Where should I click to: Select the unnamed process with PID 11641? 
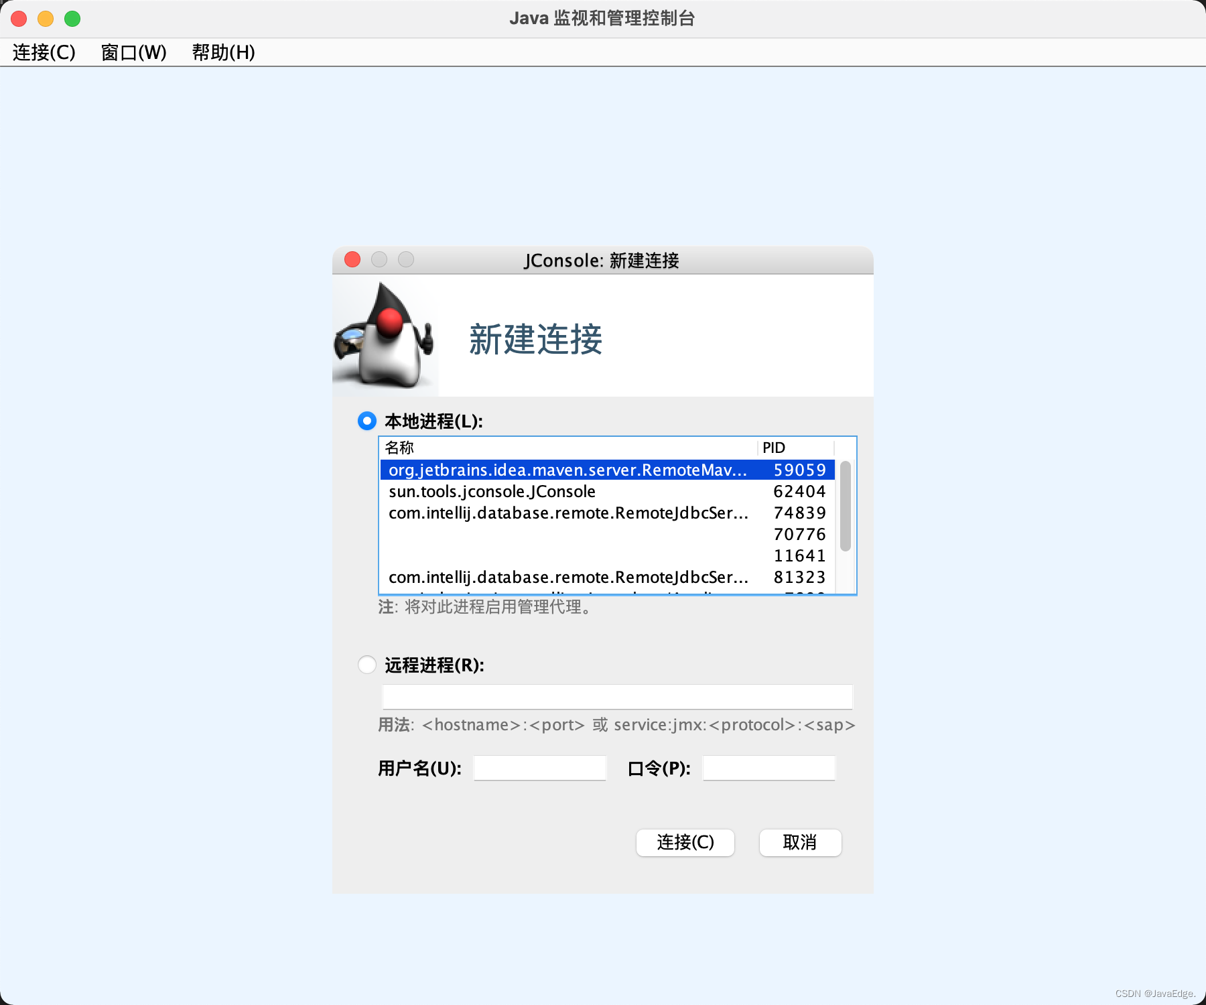[x=608, y=555]
